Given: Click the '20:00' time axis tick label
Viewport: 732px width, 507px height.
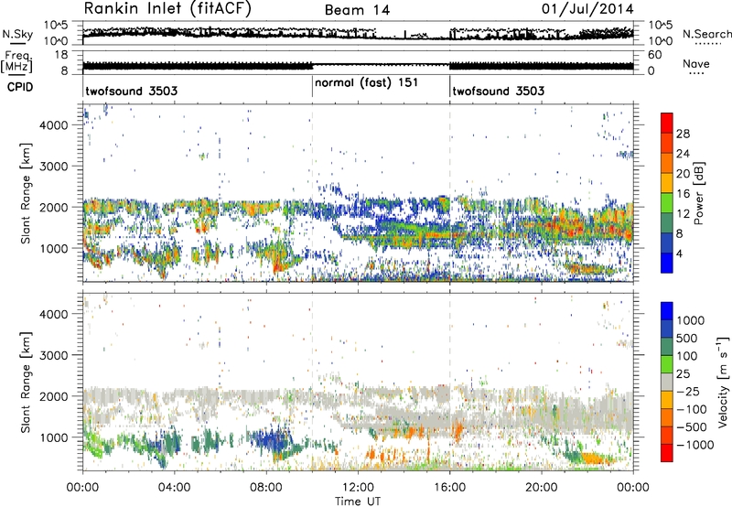Looking at the screenshot, I should click(542, 488).
